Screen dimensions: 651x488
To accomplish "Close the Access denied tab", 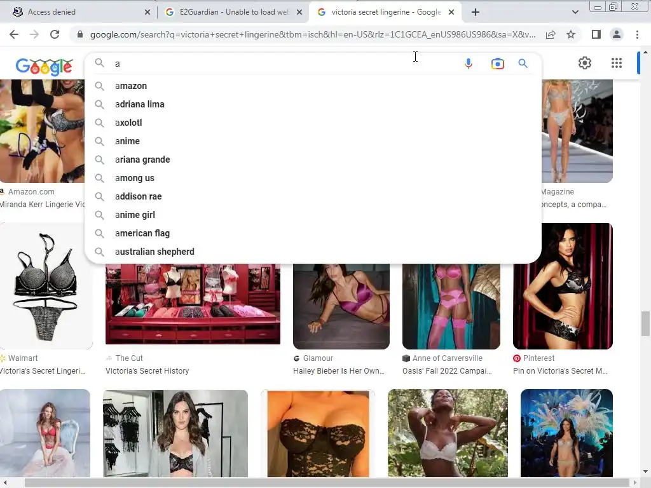I will [x=147, y=12].
